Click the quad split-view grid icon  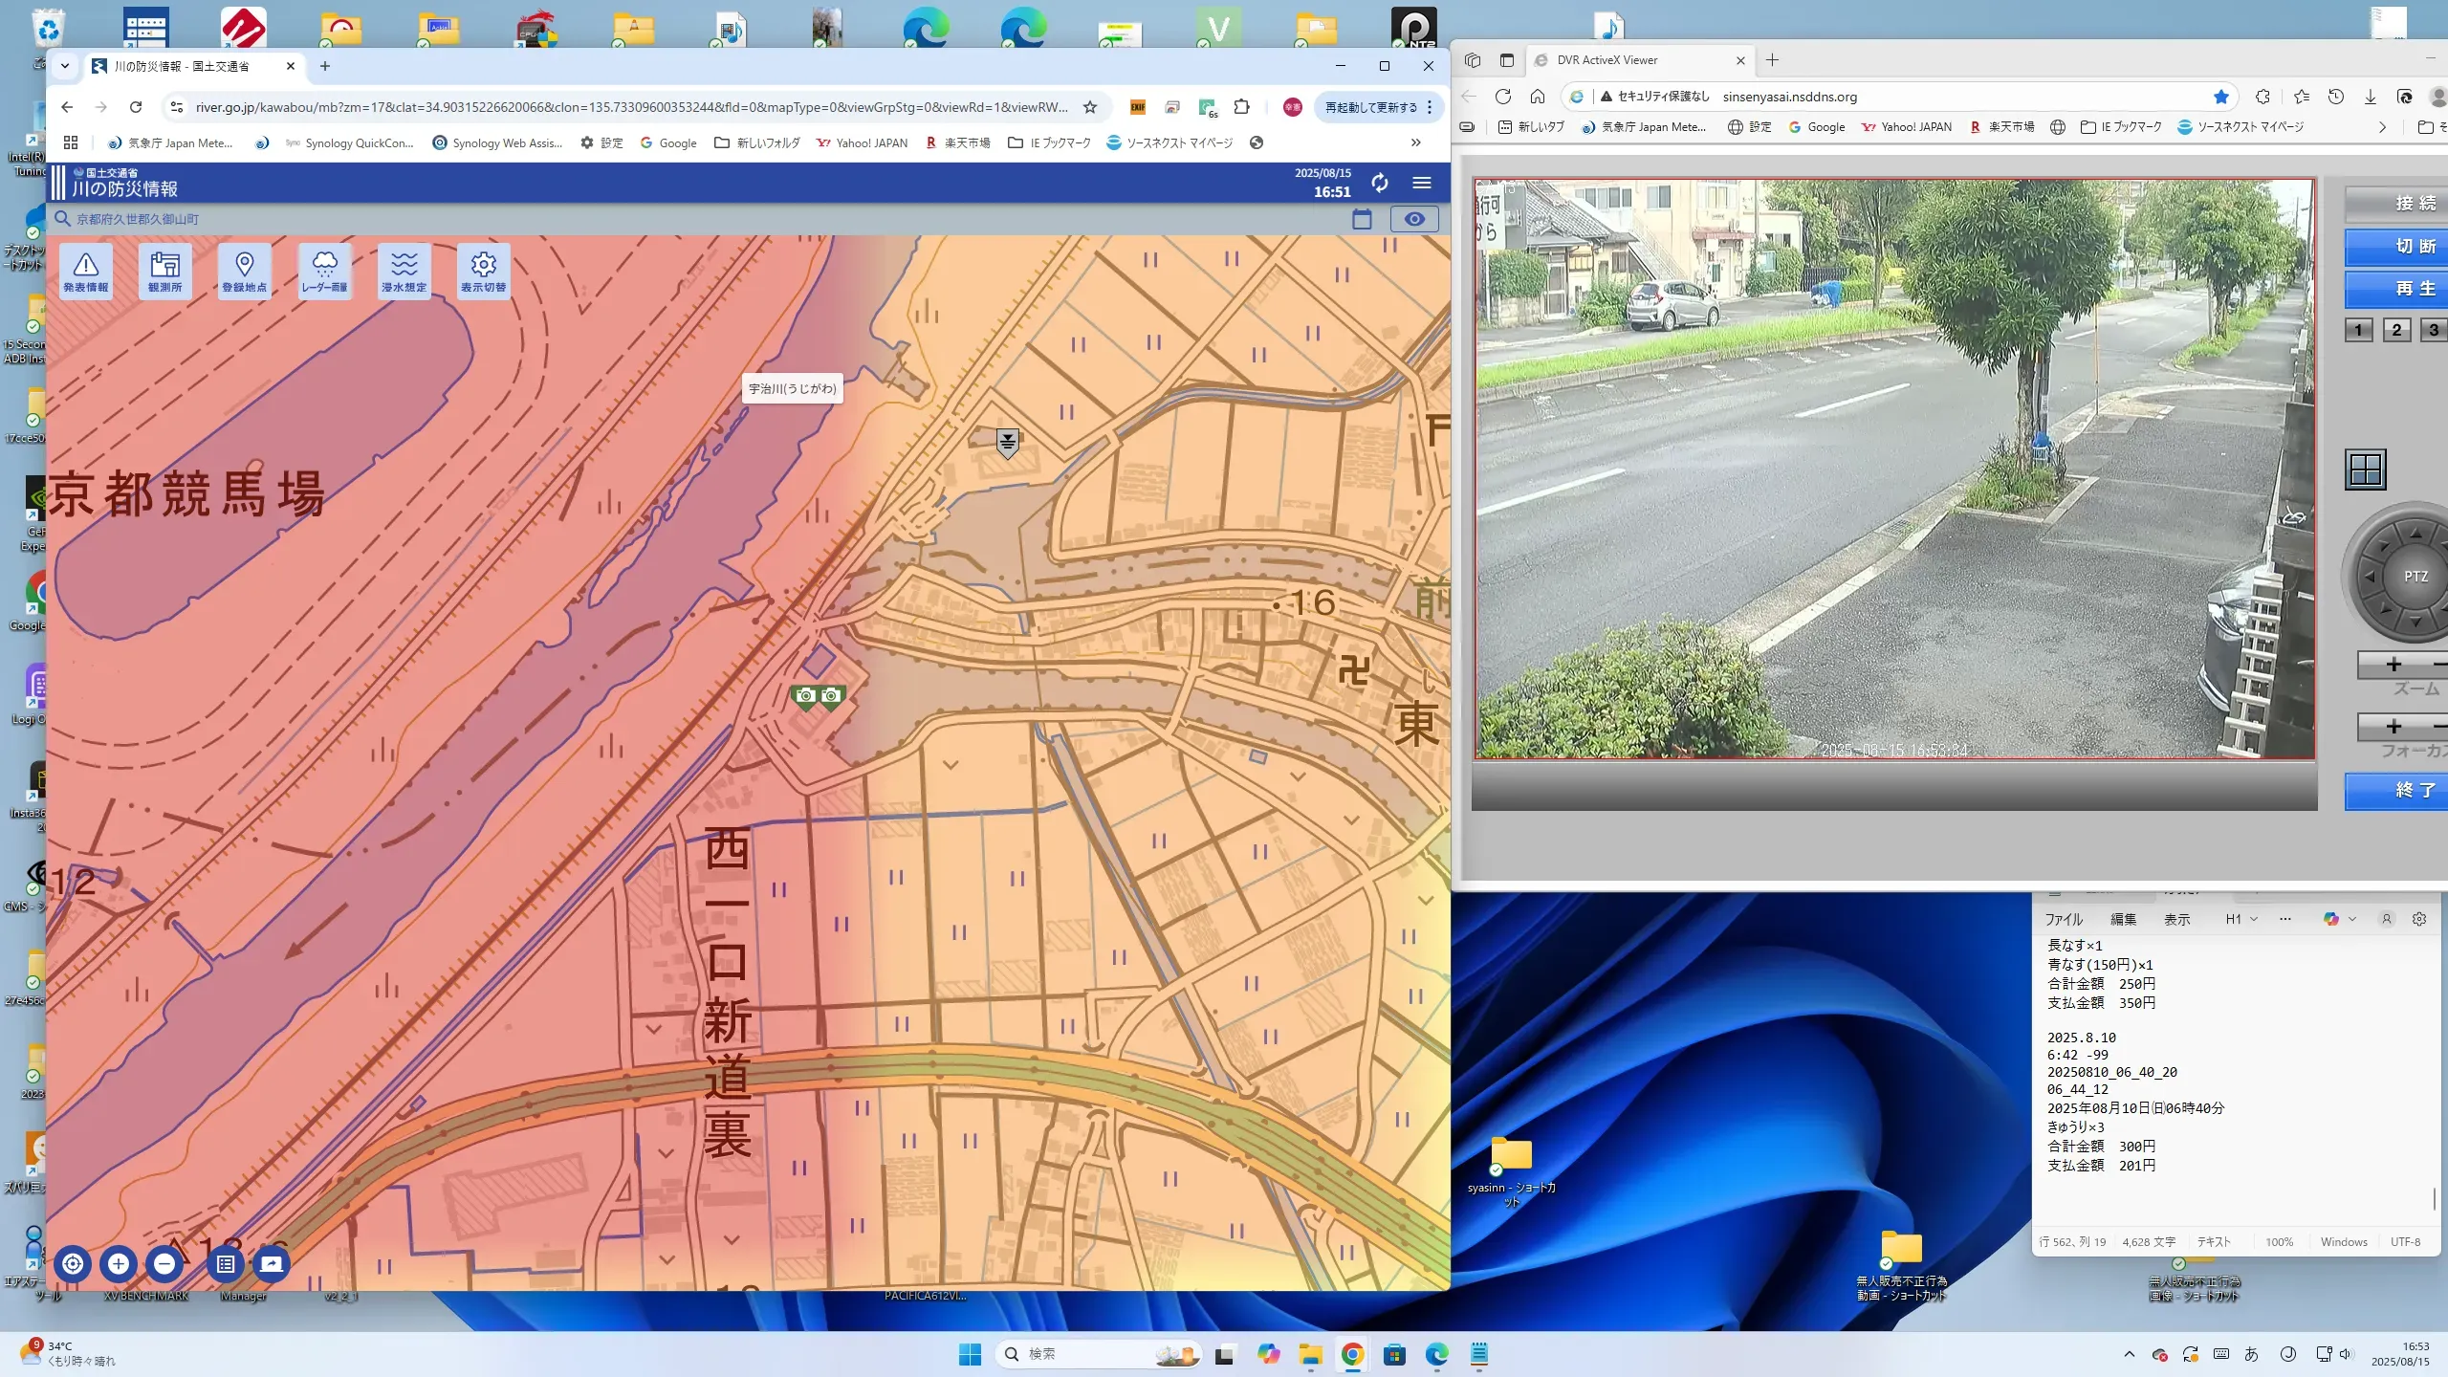click(x=2365, y=470)
